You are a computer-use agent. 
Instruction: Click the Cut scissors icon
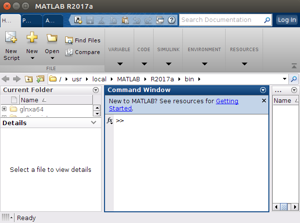pos(102,20)
